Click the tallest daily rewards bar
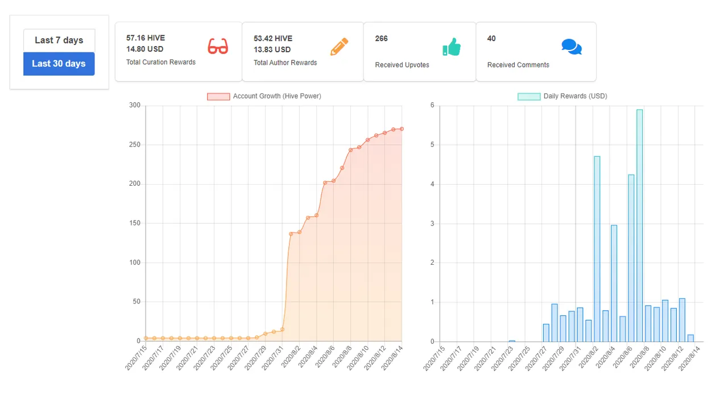The height and width of the screenshot is (396, 728). 639,227
